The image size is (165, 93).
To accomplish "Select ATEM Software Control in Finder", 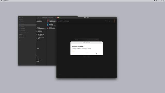I will pyautogui.click(x=52, y=21).
